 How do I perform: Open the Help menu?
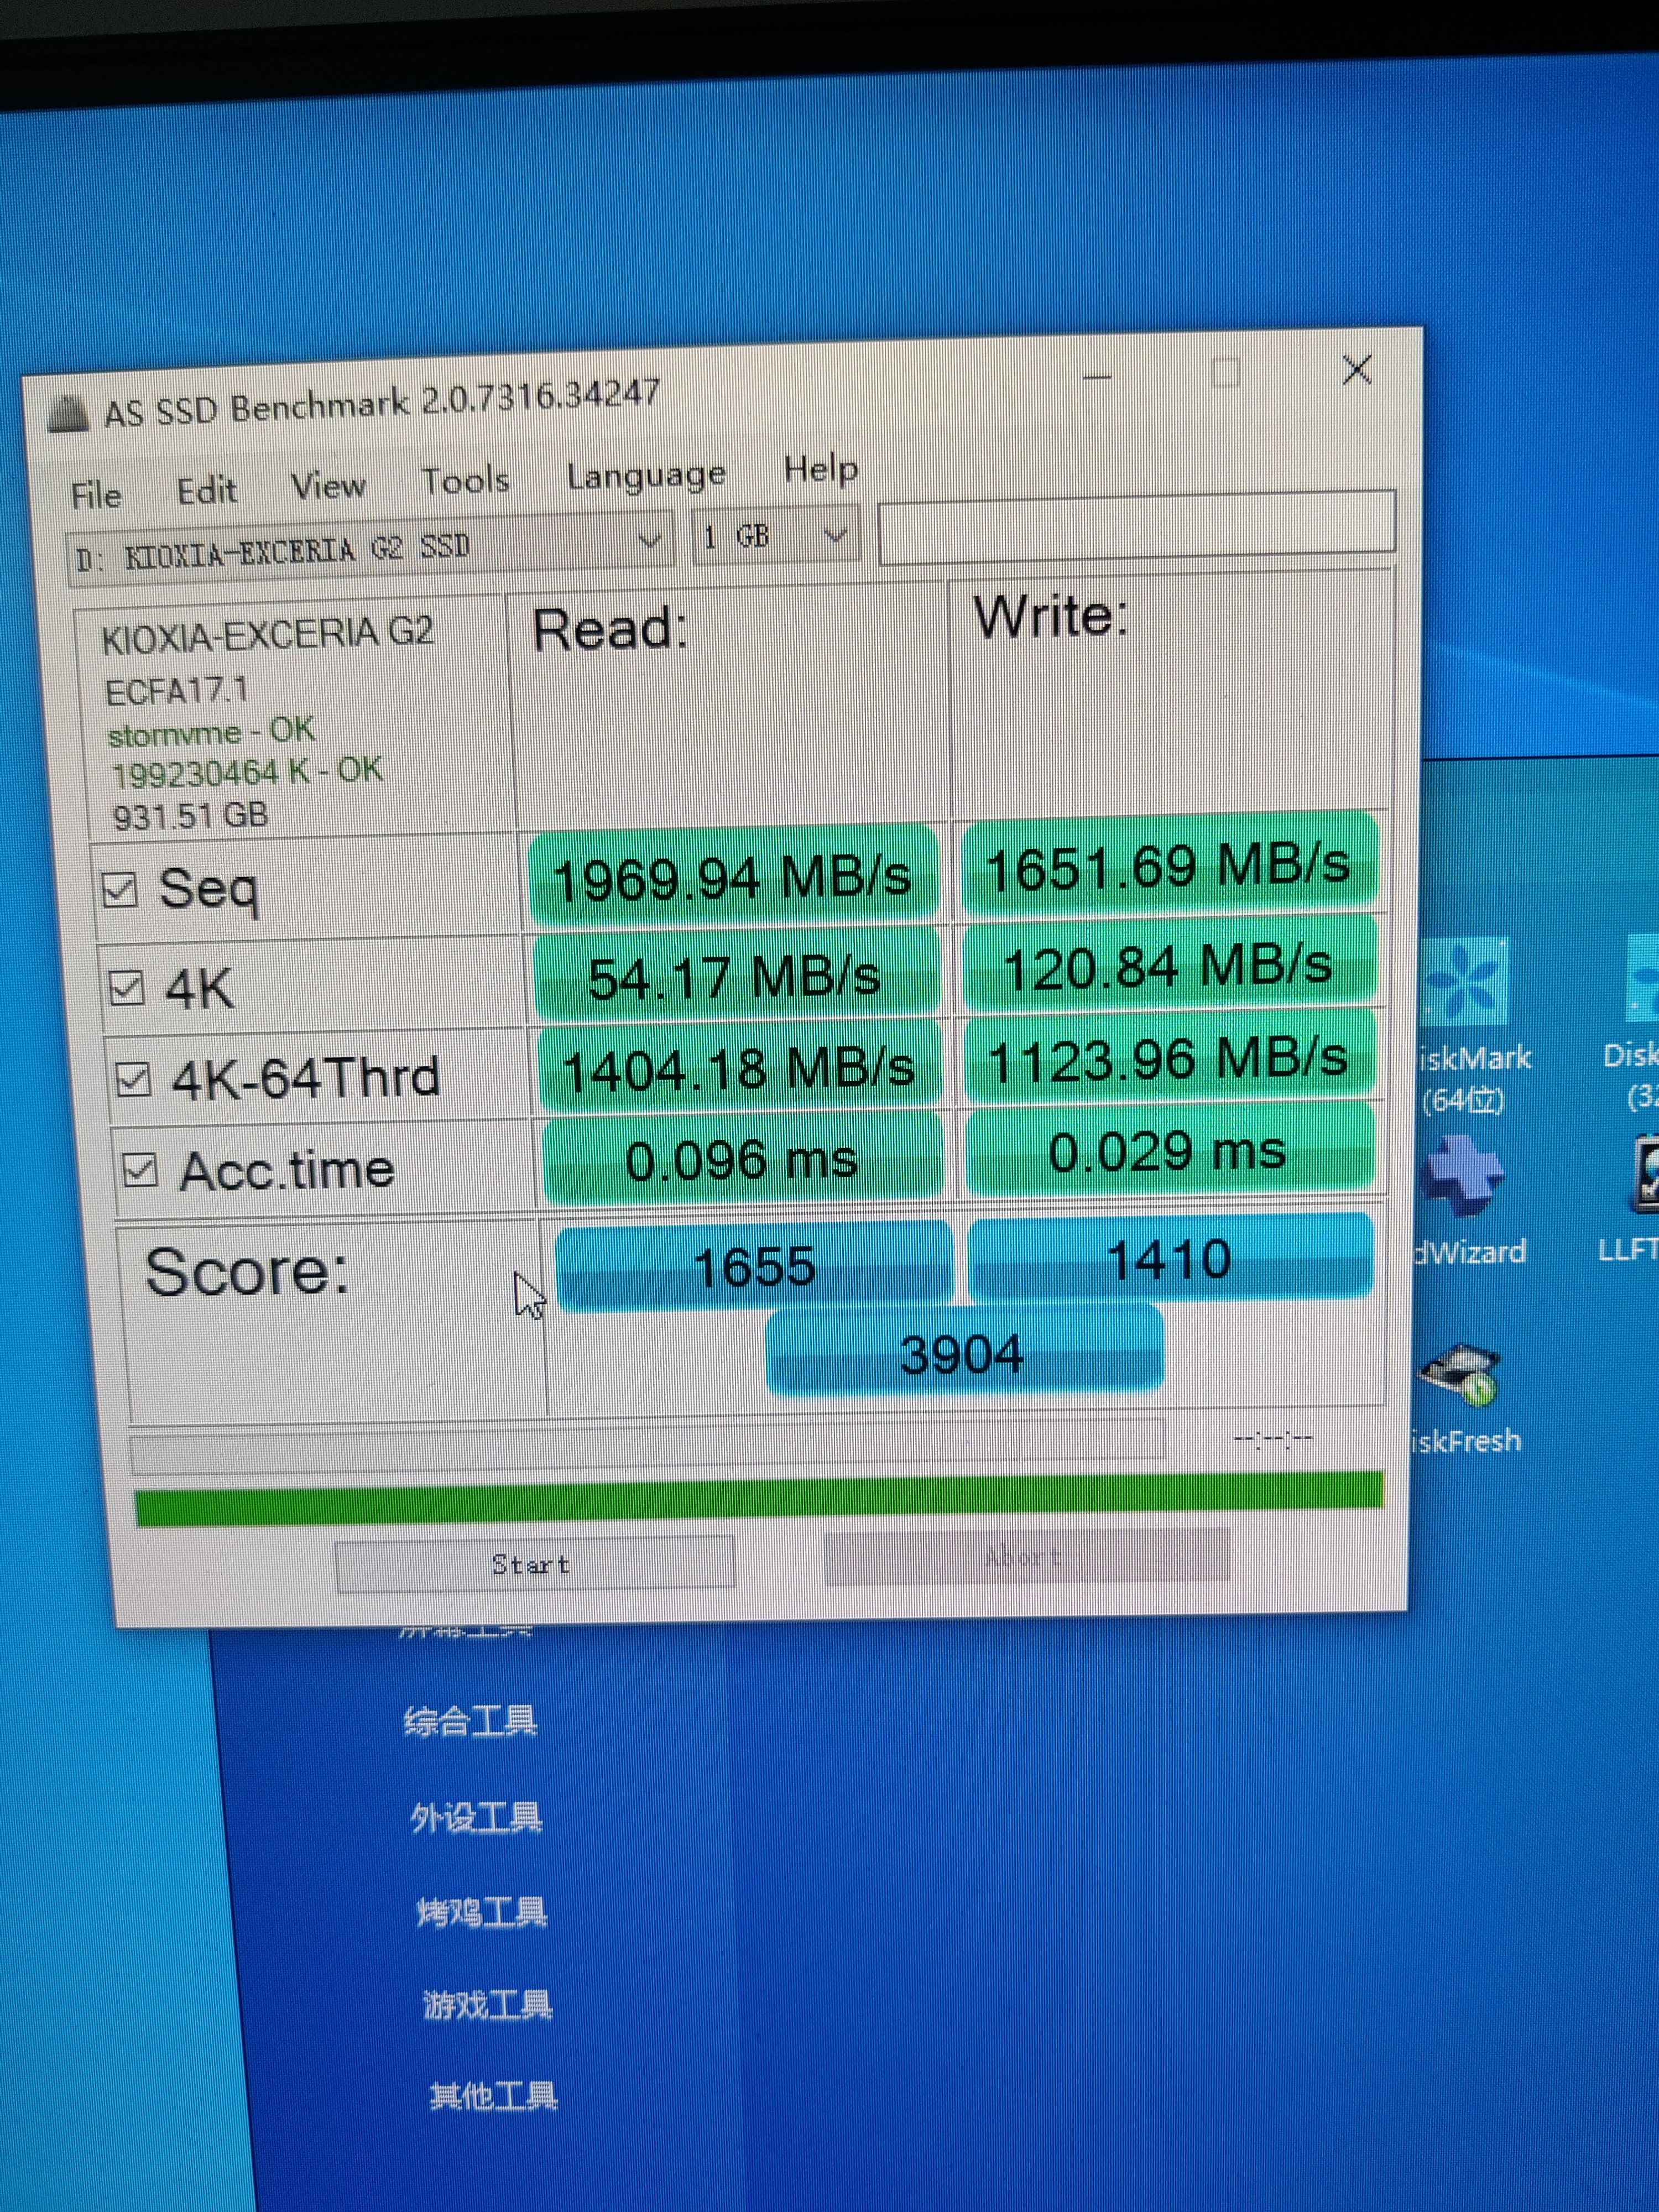click(x=820, y=469)
